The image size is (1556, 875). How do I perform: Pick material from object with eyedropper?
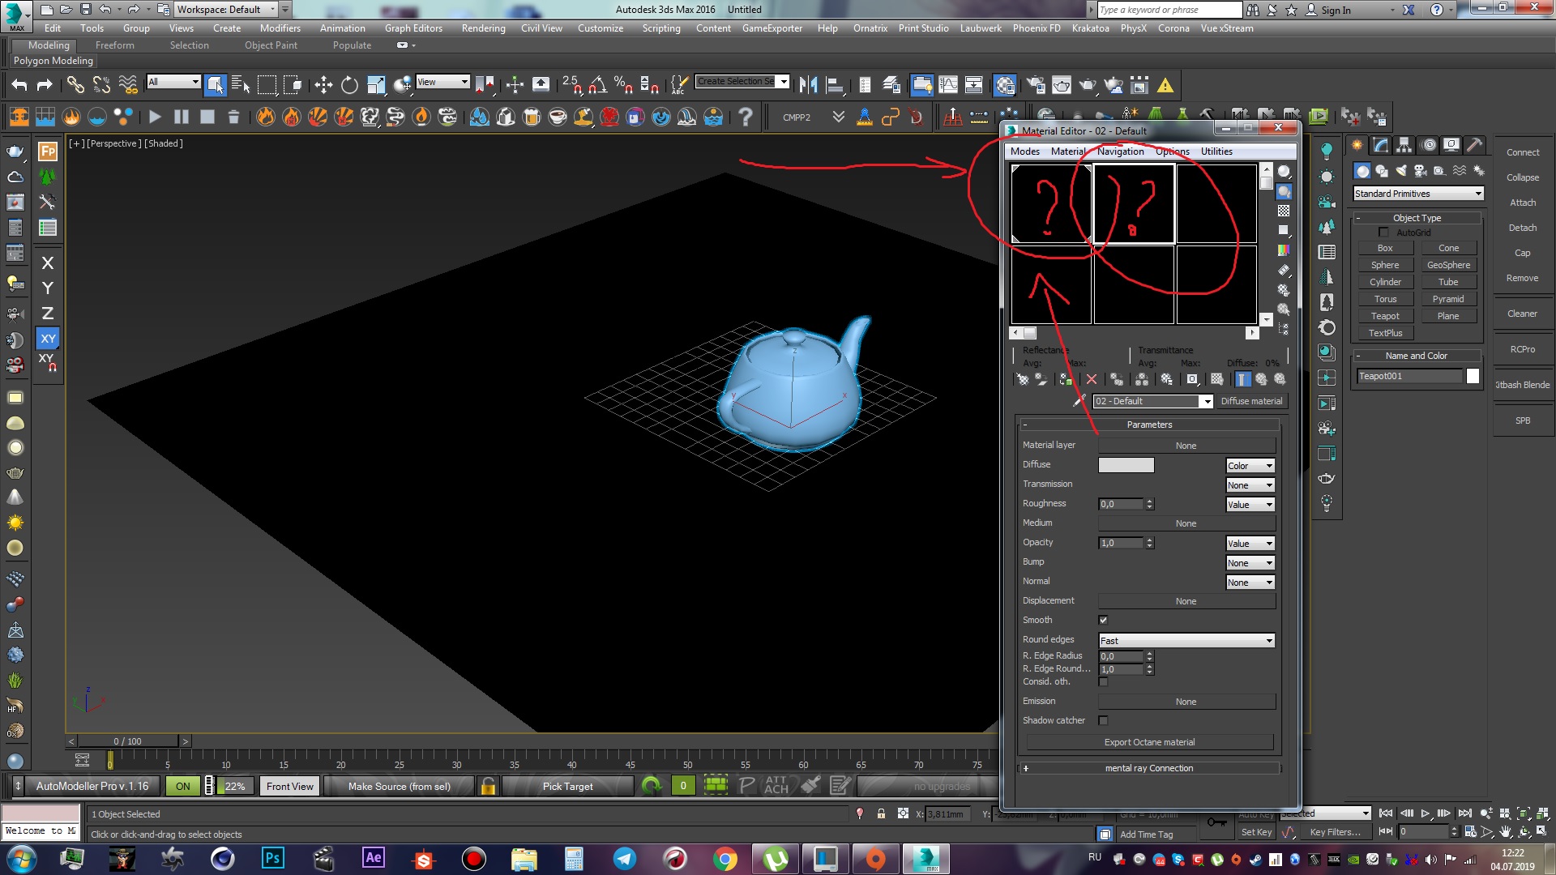point(1079,401)
